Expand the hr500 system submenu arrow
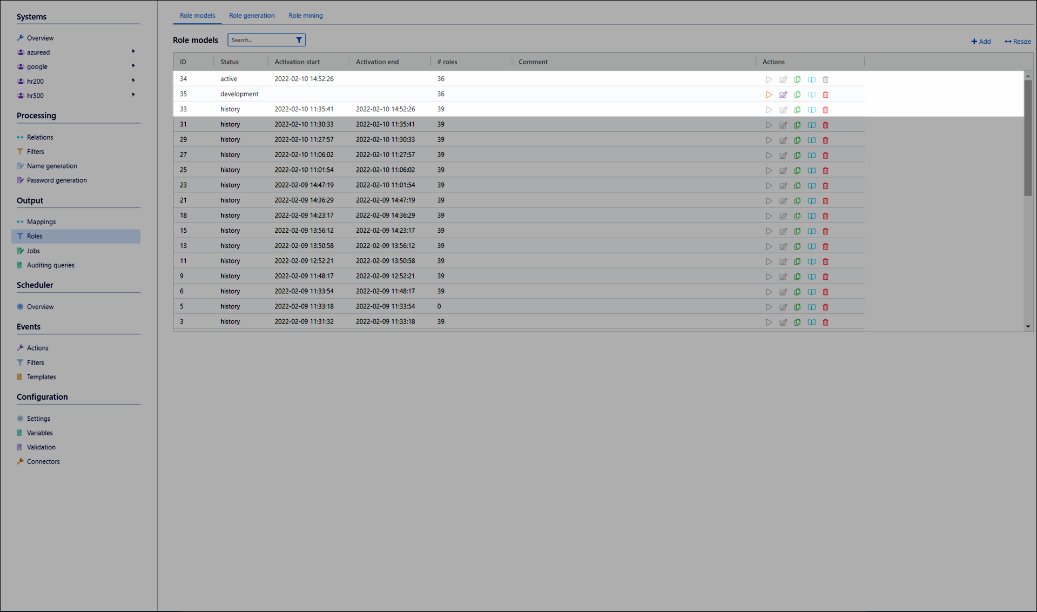 pyautogui.click(x=133, y=95)
